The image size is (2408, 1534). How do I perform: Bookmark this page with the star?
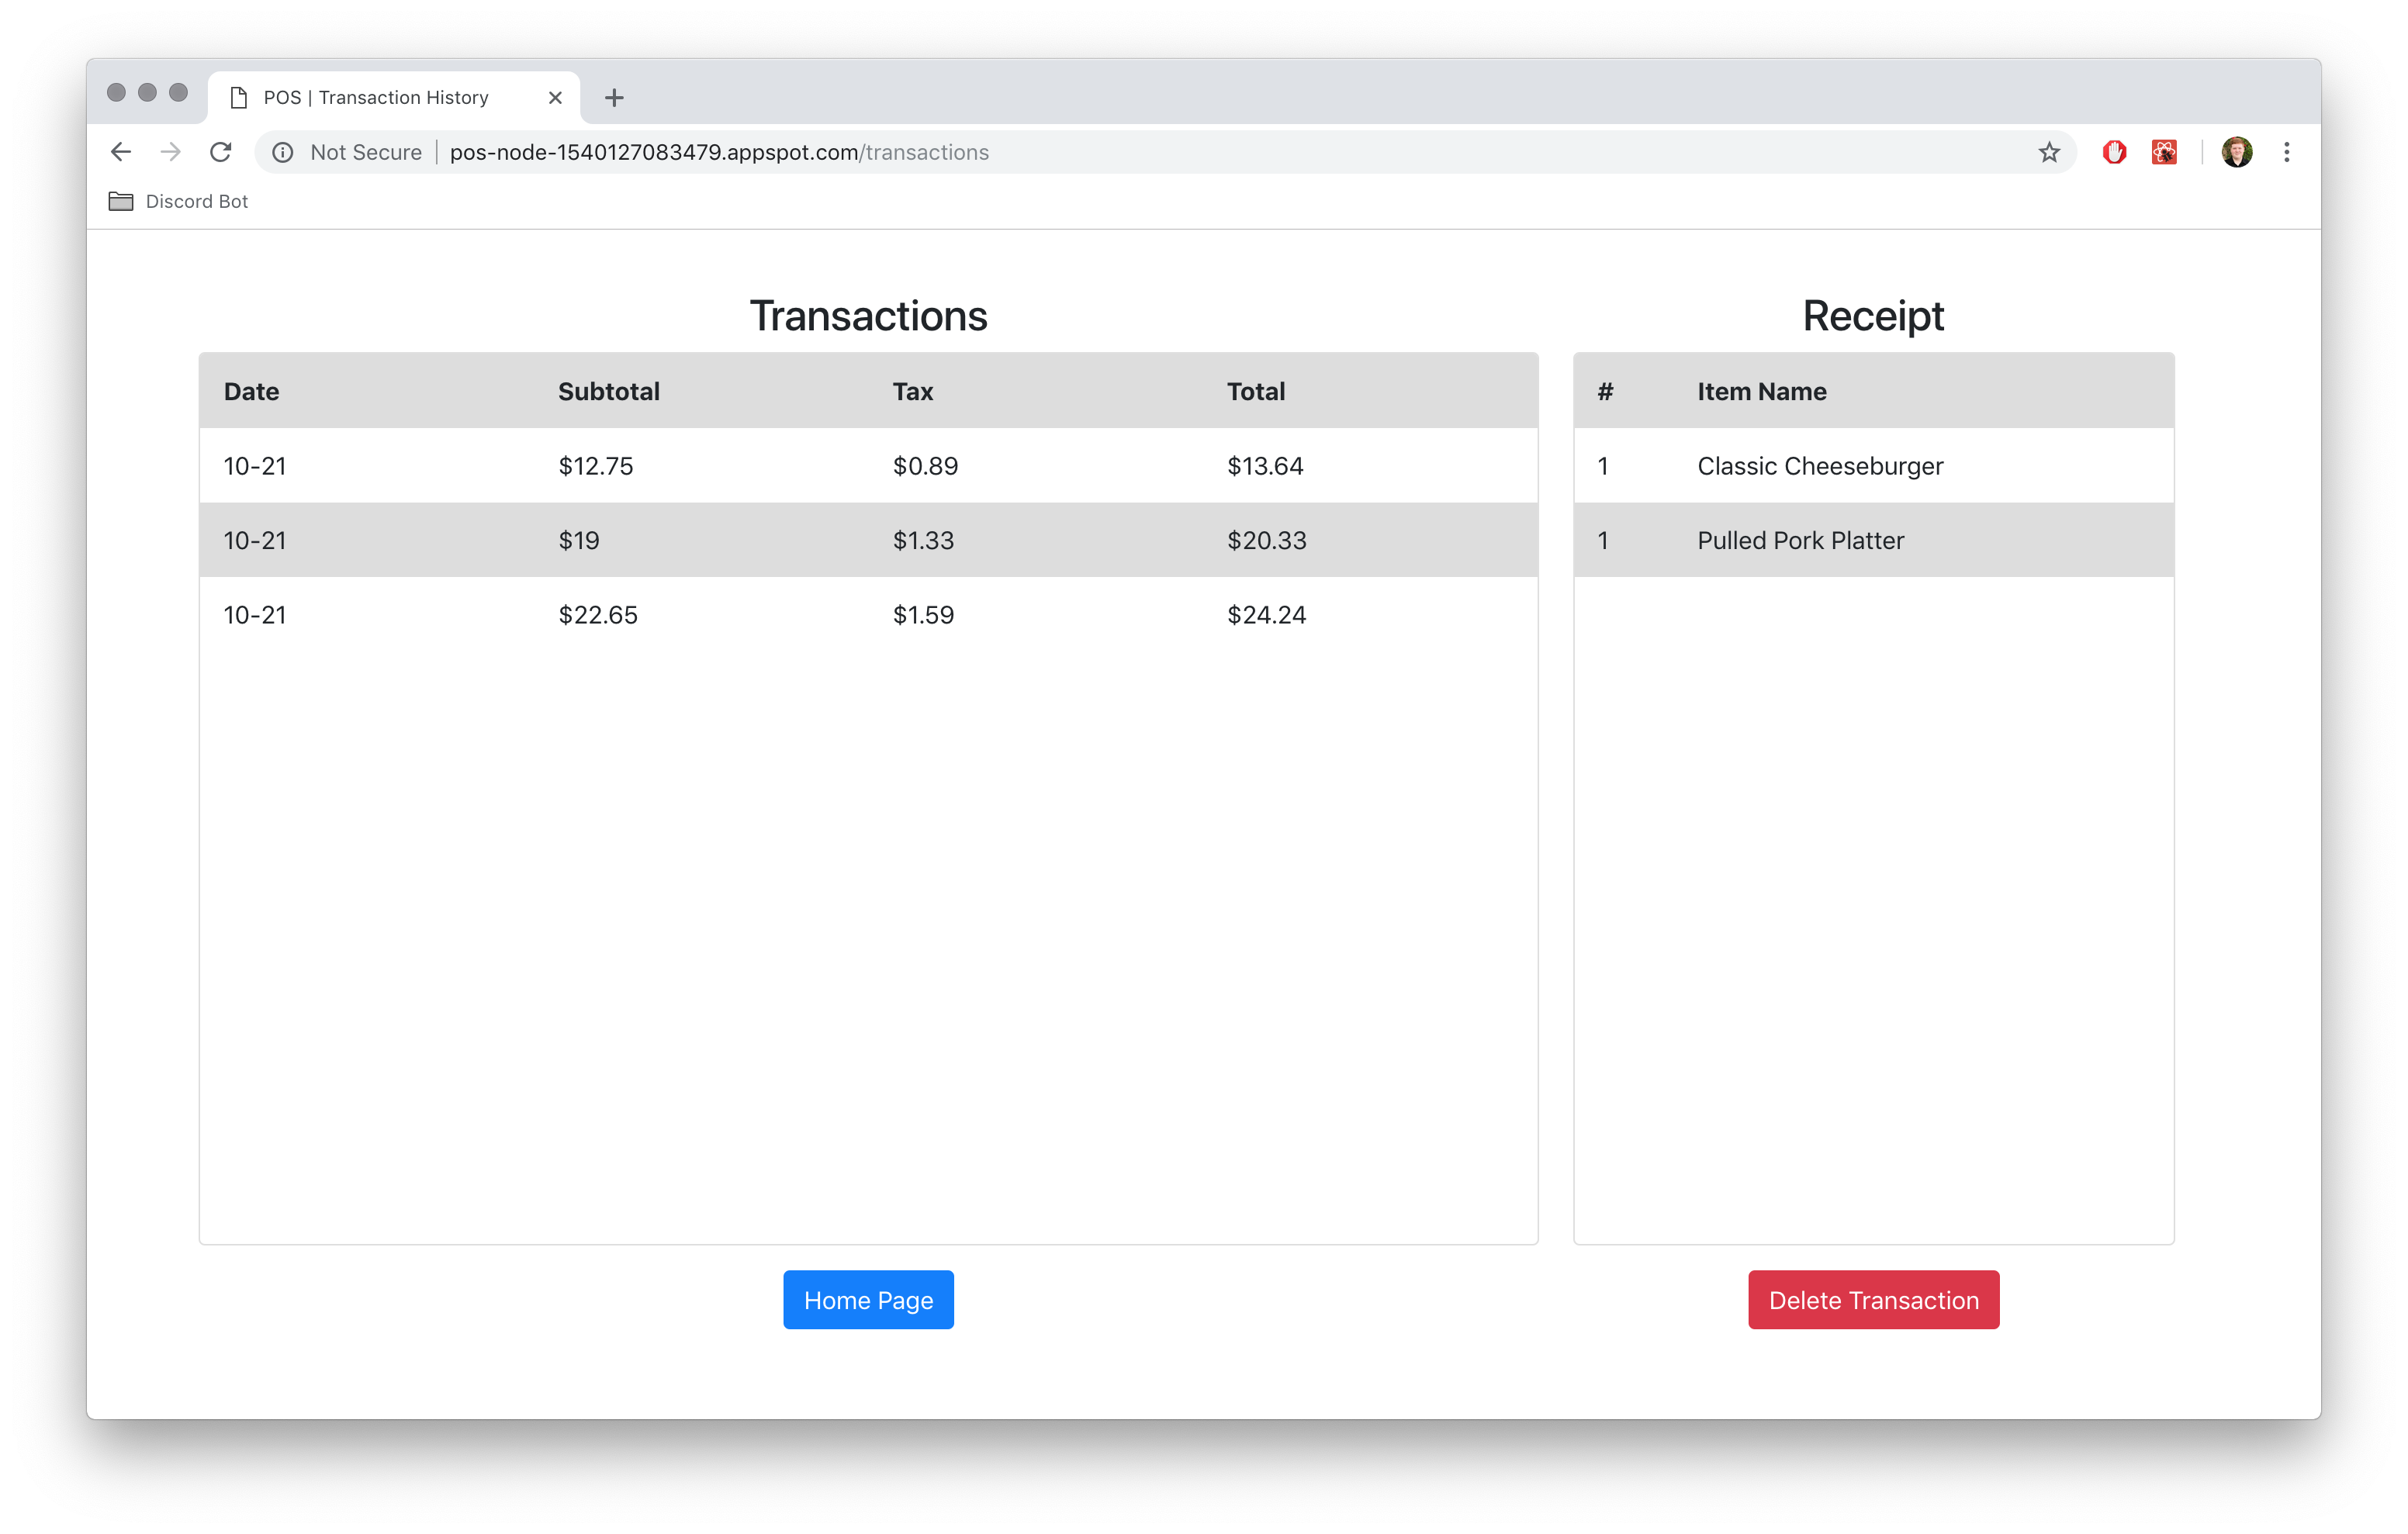[x=2049, y=152]
